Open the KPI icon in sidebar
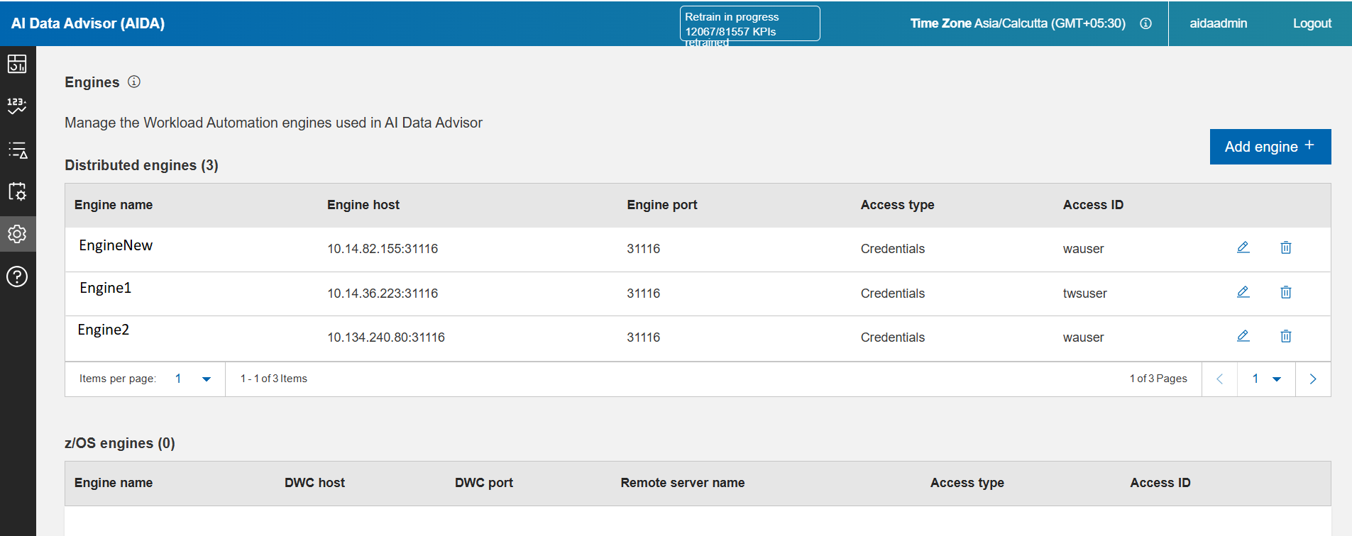The height and width of the screenshot is (536, 1352). (17, 106)
